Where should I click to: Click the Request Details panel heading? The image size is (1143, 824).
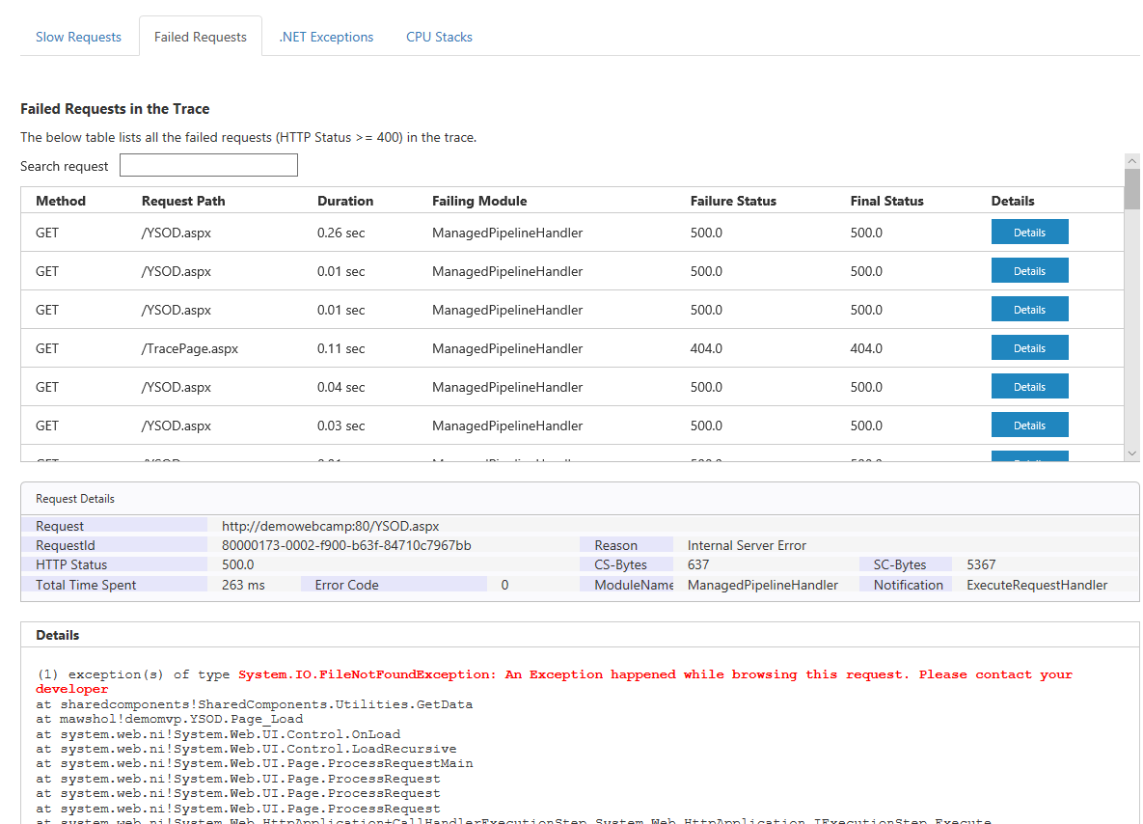click(x=75, y=499)
